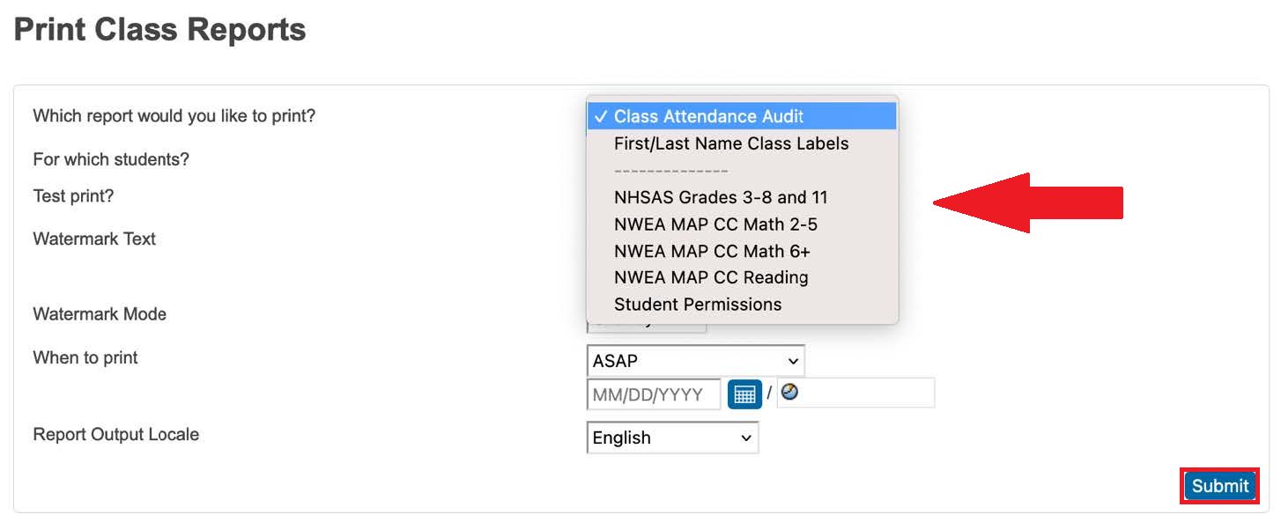Open the ASAP when-to-print dropdown
The image size is (1281, 522).
coord(695,361)
